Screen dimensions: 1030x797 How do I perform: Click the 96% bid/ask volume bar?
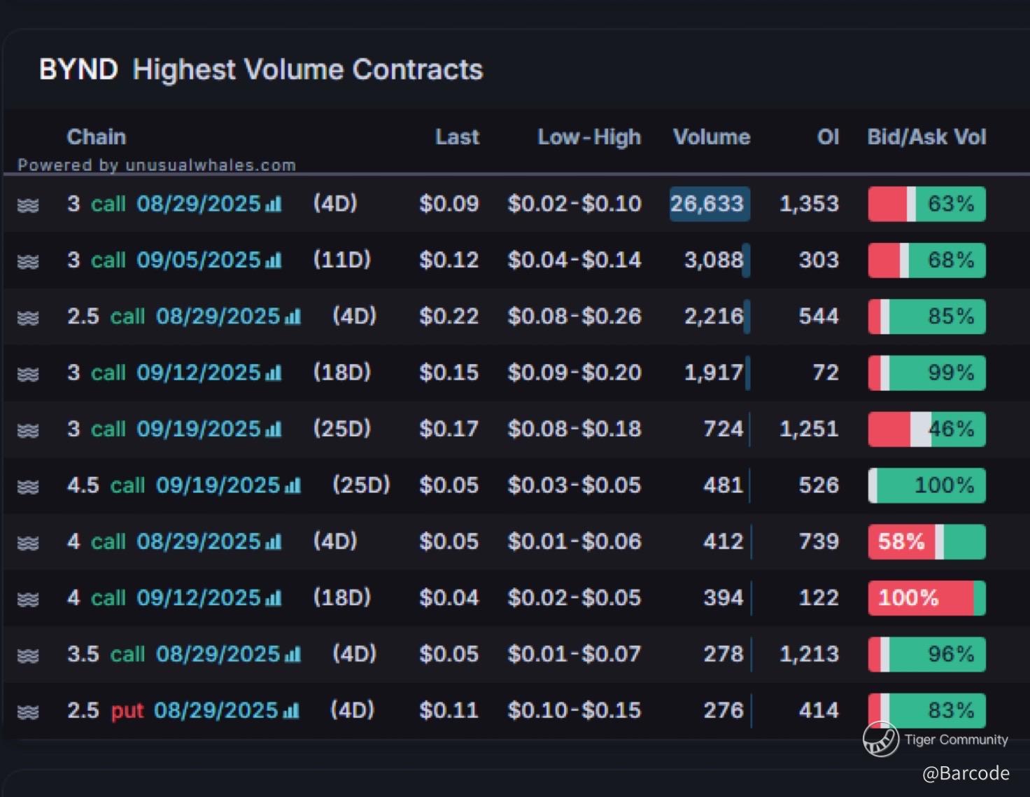927,654
